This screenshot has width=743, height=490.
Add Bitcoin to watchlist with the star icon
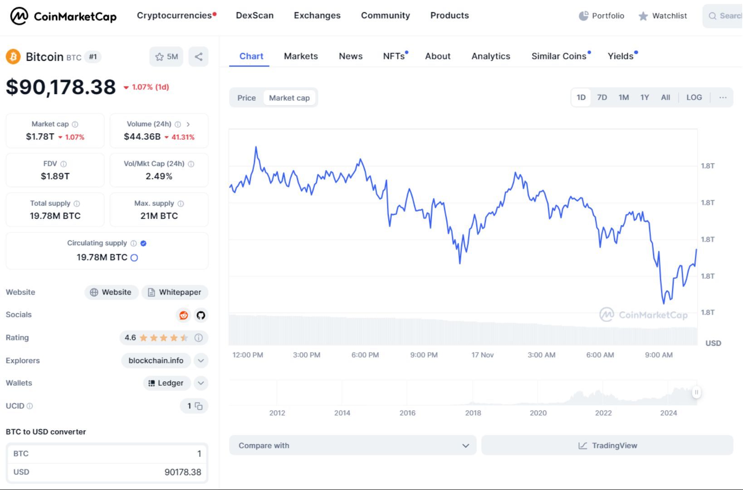pos(160,57)
